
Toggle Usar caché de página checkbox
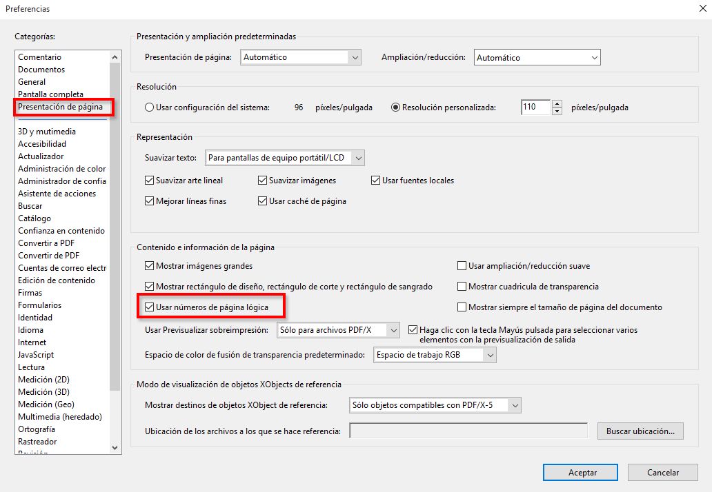point(262,201)
